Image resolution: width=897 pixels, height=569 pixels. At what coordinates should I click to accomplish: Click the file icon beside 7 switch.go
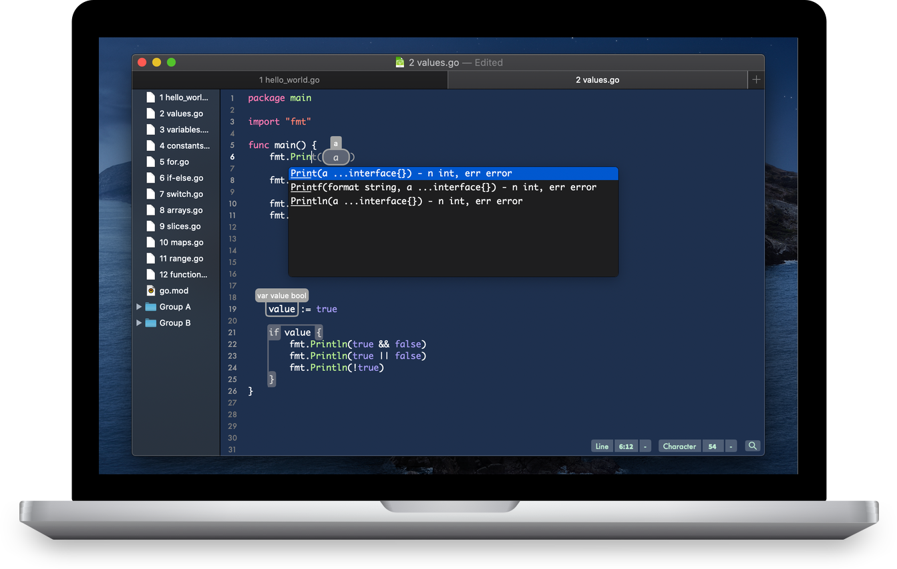pos(151,194)
